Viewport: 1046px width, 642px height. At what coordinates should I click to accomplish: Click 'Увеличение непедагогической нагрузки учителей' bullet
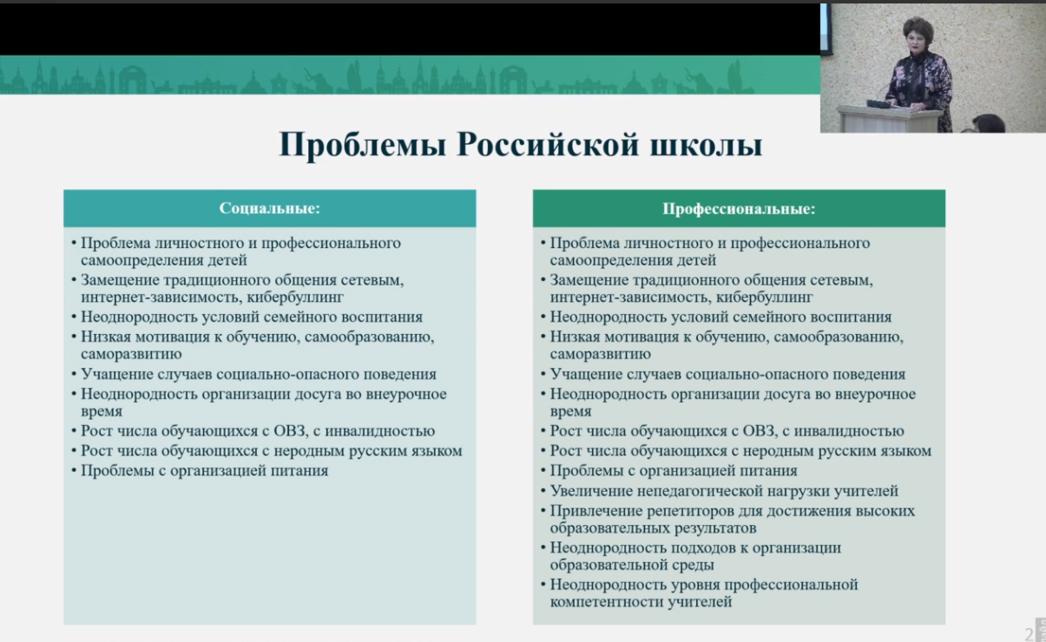724,491
